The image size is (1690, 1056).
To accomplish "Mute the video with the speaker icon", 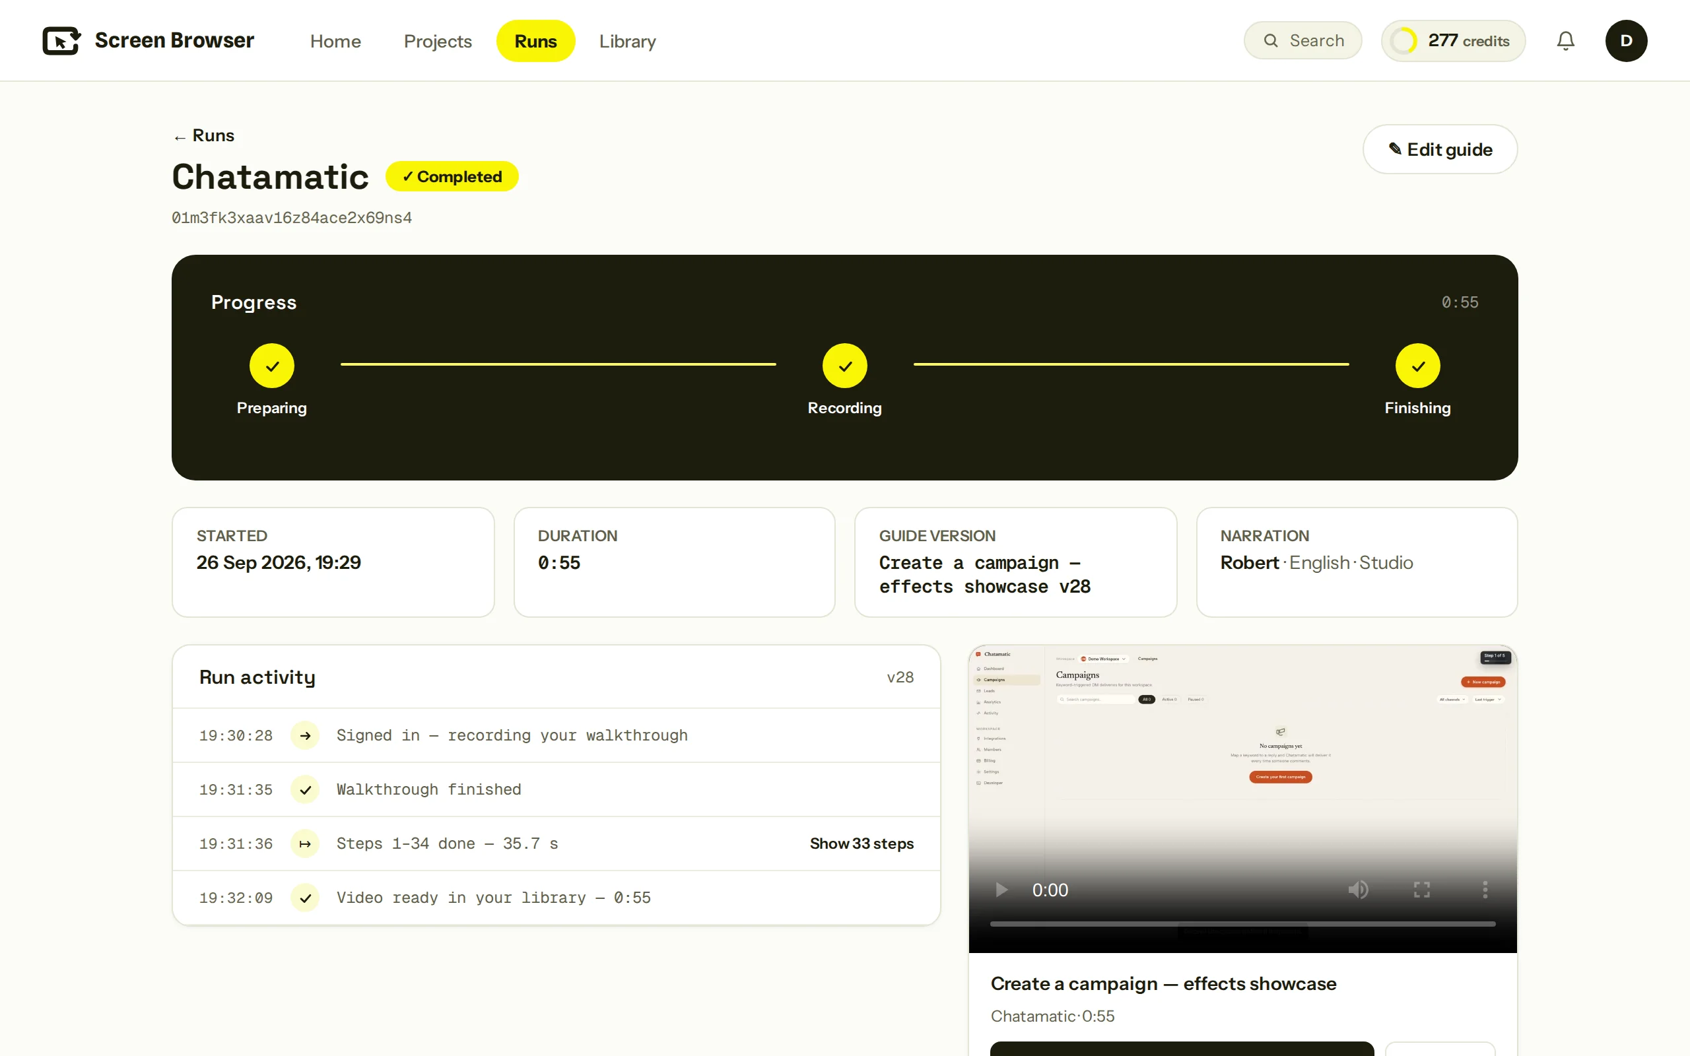I will click(x=1357, y=889).
